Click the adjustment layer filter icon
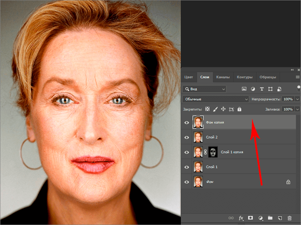 tap(252, 89)
